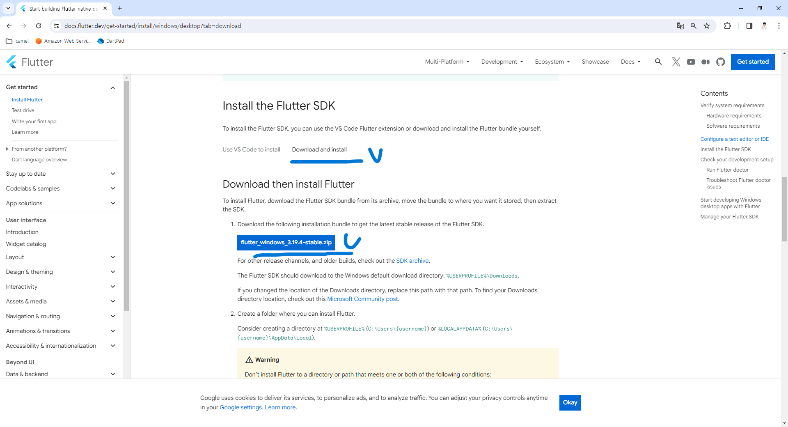Open Flutter's X (Twitter) profile icon
788x427 pixels.
click(x=676, y=62)
